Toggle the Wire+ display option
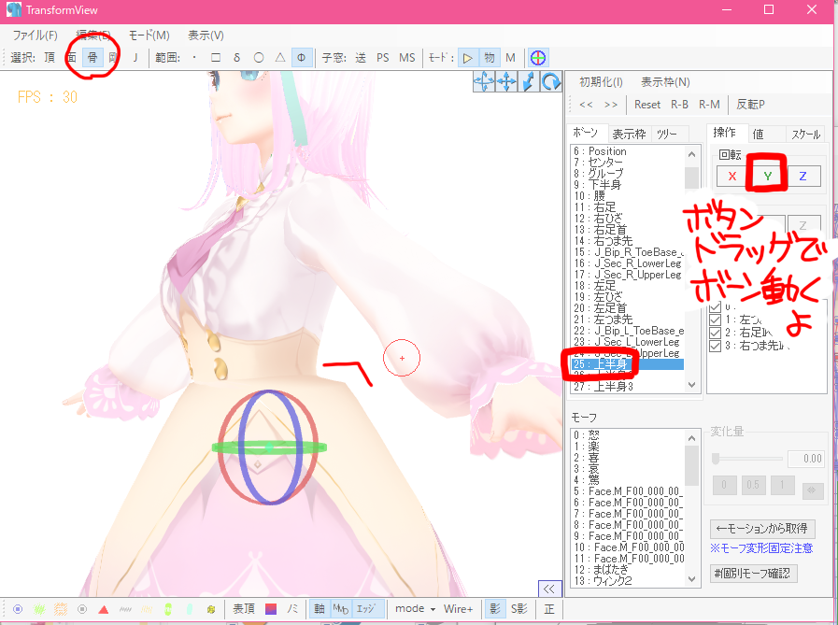This screenshot has width=838, height=625. coord(458,609)
